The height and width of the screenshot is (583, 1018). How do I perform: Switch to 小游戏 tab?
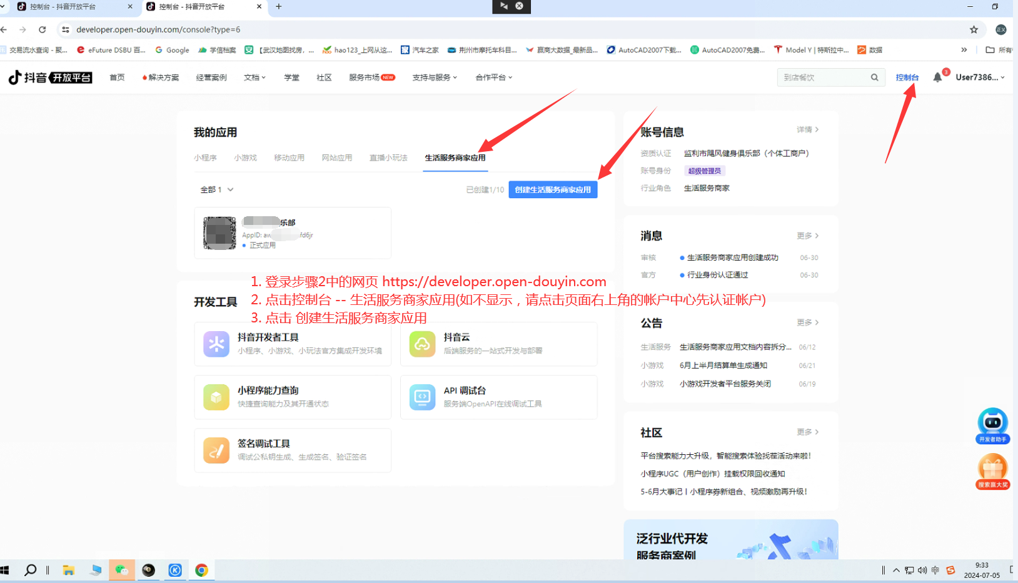coord(245,157)
